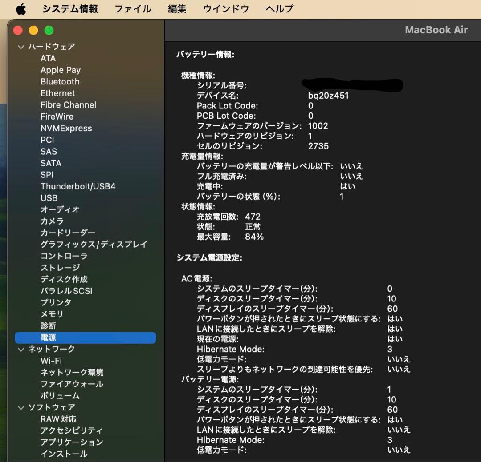
Task: Open the Apple menu icon
Action: click(x=21, y=9)
